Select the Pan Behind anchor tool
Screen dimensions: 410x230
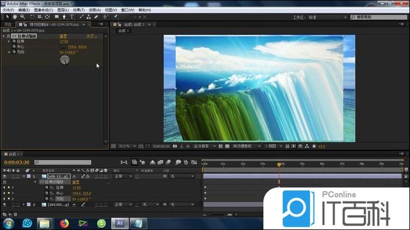coord(47,17)
